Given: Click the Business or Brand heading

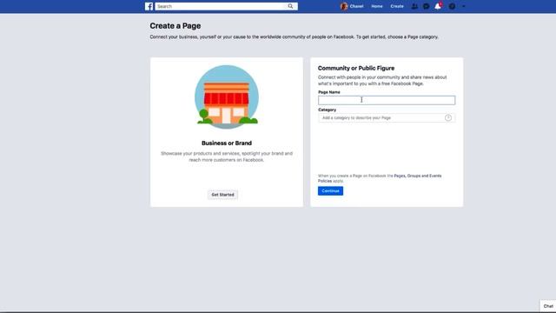Looking at the screenshot, I should pyautogui.click(x=227, y=143).
